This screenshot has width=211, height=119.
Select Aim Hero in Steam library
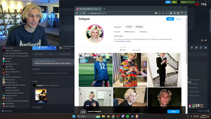coord(8,59)
